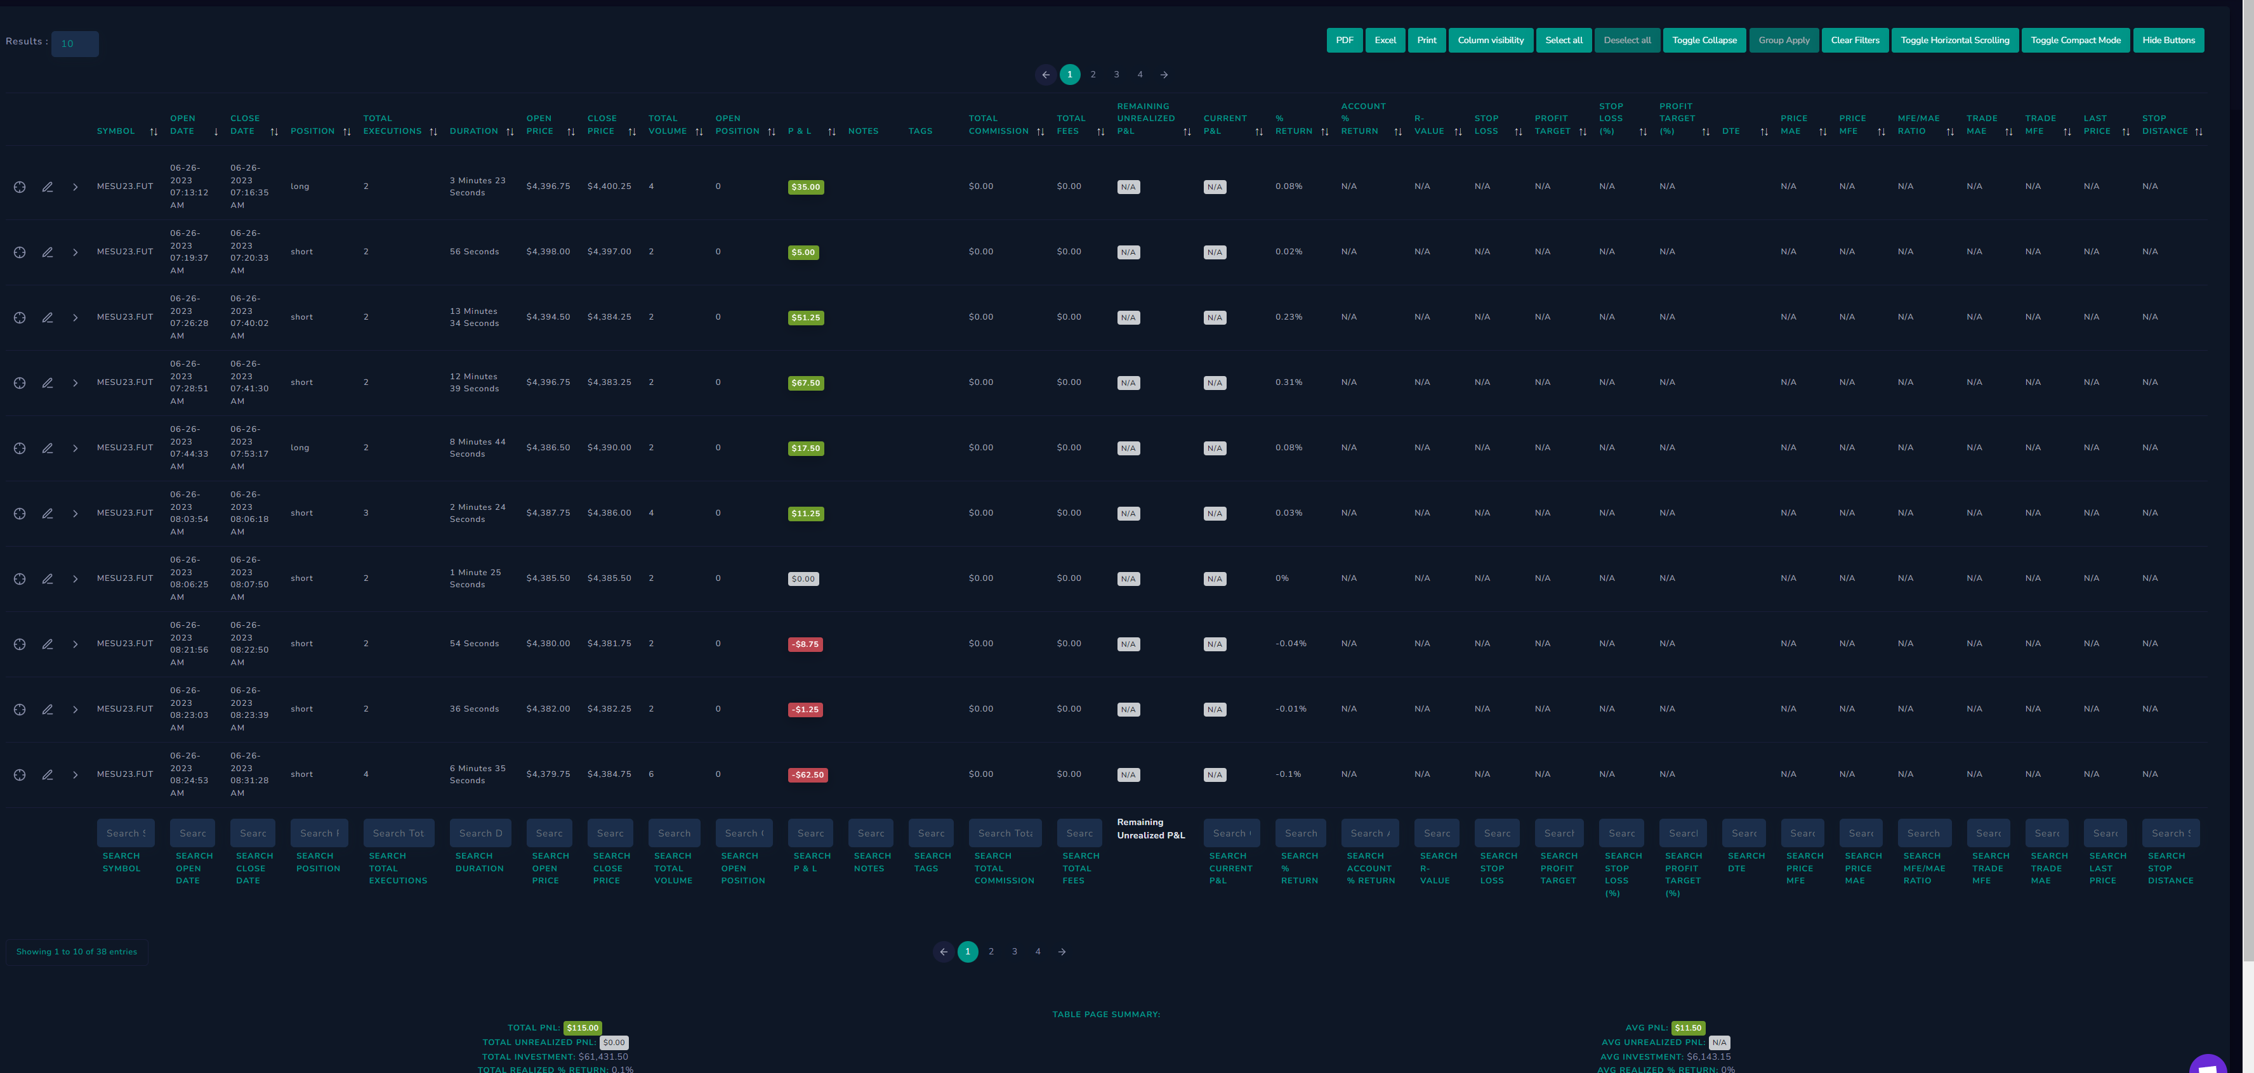Open the chat widget bubble

tap(2208, 1064)
